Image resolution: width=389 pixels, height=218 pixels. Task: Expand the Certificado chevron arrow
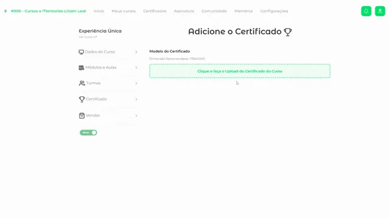point(136,99)
